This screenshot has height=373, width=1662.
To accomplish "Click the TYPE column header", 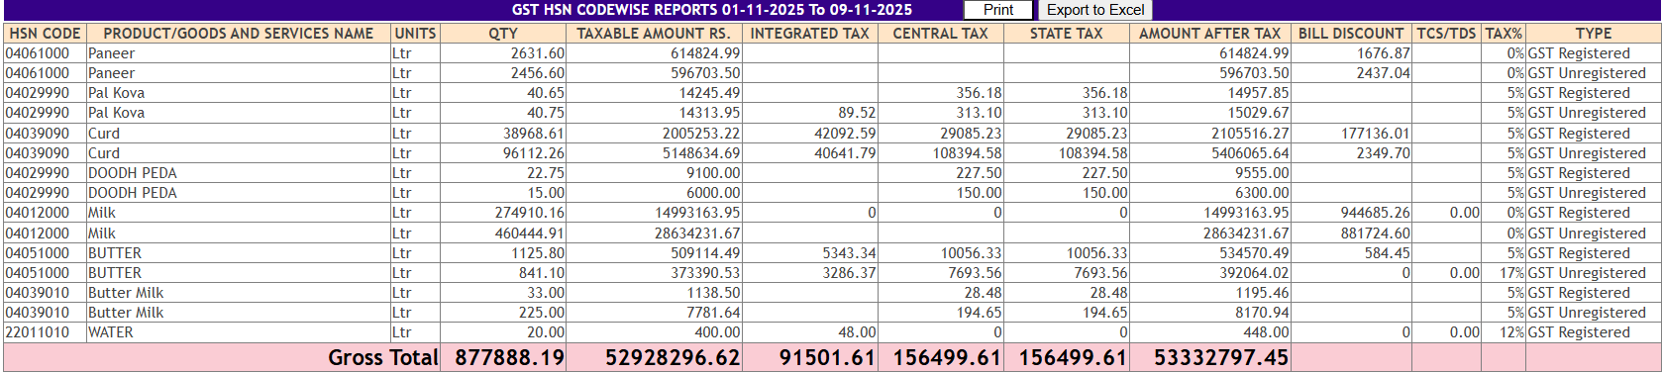I will tap(1594, 34).
